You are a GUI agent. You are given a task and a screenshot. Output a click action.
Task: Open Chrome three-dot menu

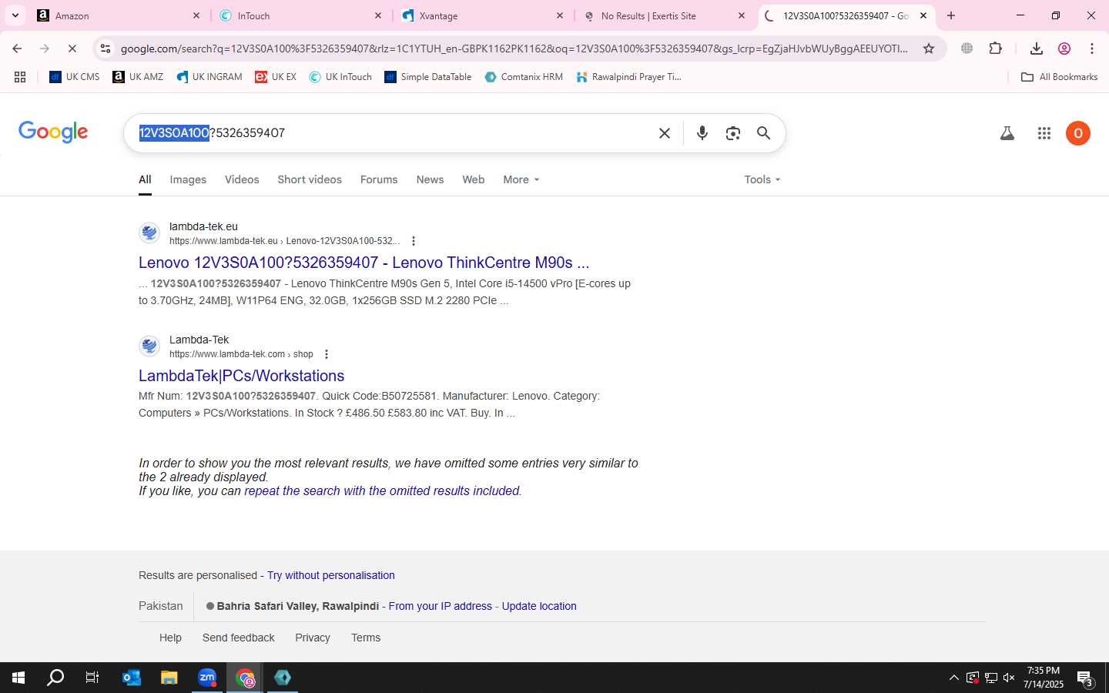[x=1092, y=49]
